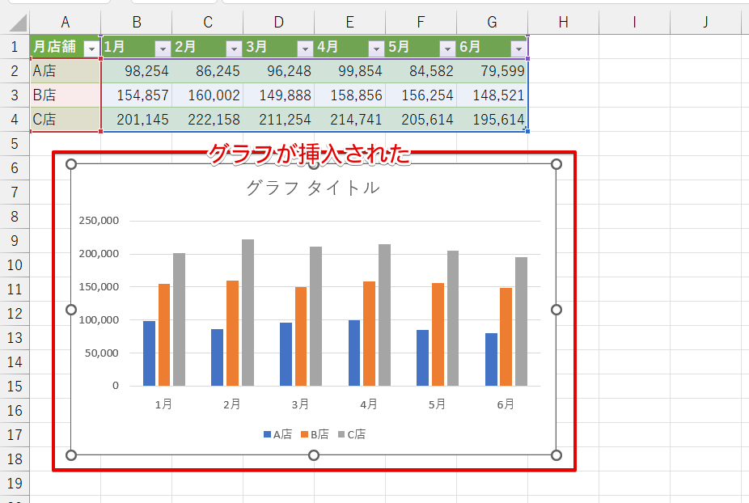Viewport: 749px width, 503px height.
Task: Click the filter icon on the 1月 header
Action: [163, 47]
